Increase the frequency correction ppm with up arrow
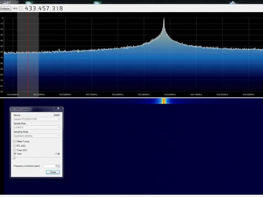This screenshot has width=263, height=197. 59,165
